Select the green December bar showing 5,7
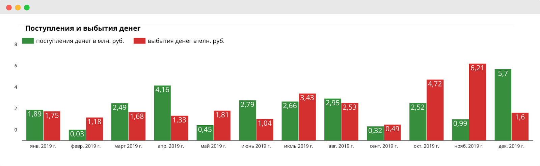Image resolution: width=540 pixels, height=166 pixels. pyautogui.click(x=503, y=105)
